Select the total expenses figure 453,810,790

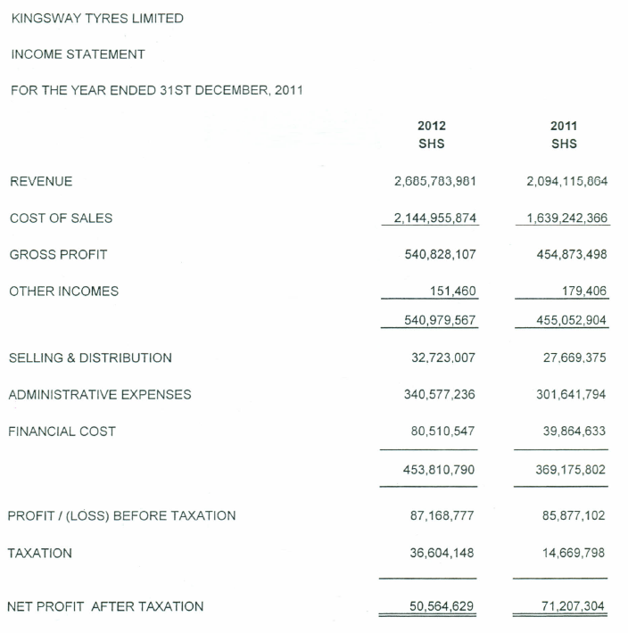coord(440,468)
